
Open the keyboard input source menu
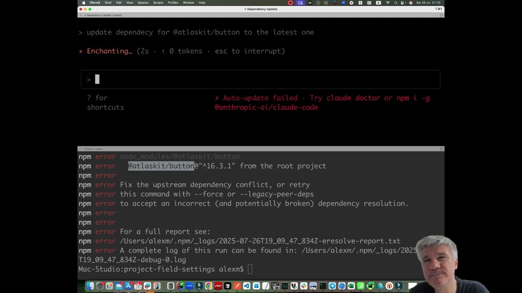pyautogui.click(x=378, y=3)
